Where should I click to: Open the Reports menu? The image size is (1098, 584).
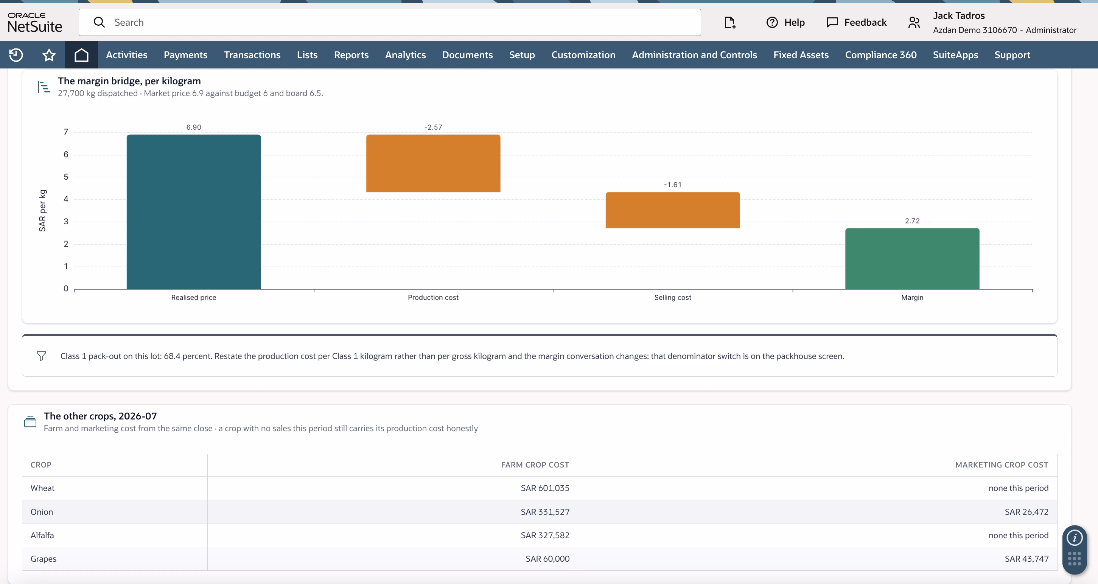point(351,55)
